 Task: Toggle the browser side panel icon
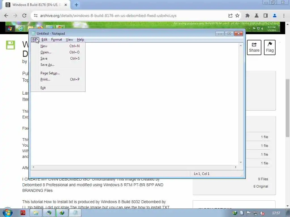point(266,16)
